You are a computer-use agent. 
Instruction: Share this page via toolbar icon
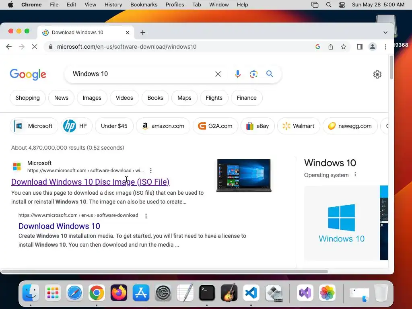331,47
